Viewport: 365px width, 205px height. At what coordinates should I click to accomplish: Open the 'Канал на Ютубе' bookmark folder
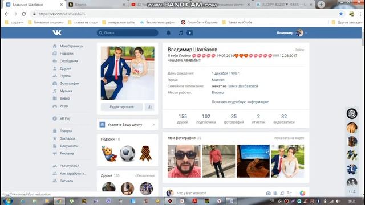click(x=237, y=22)
